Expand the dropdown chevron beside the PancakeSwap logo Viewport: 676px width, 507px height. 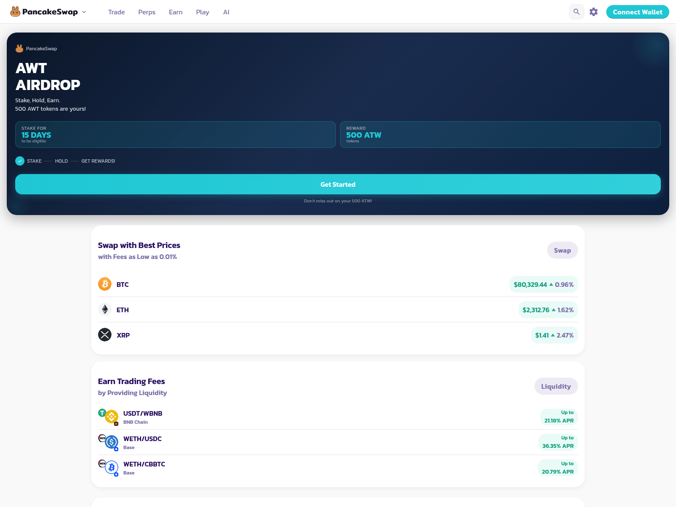84,12
